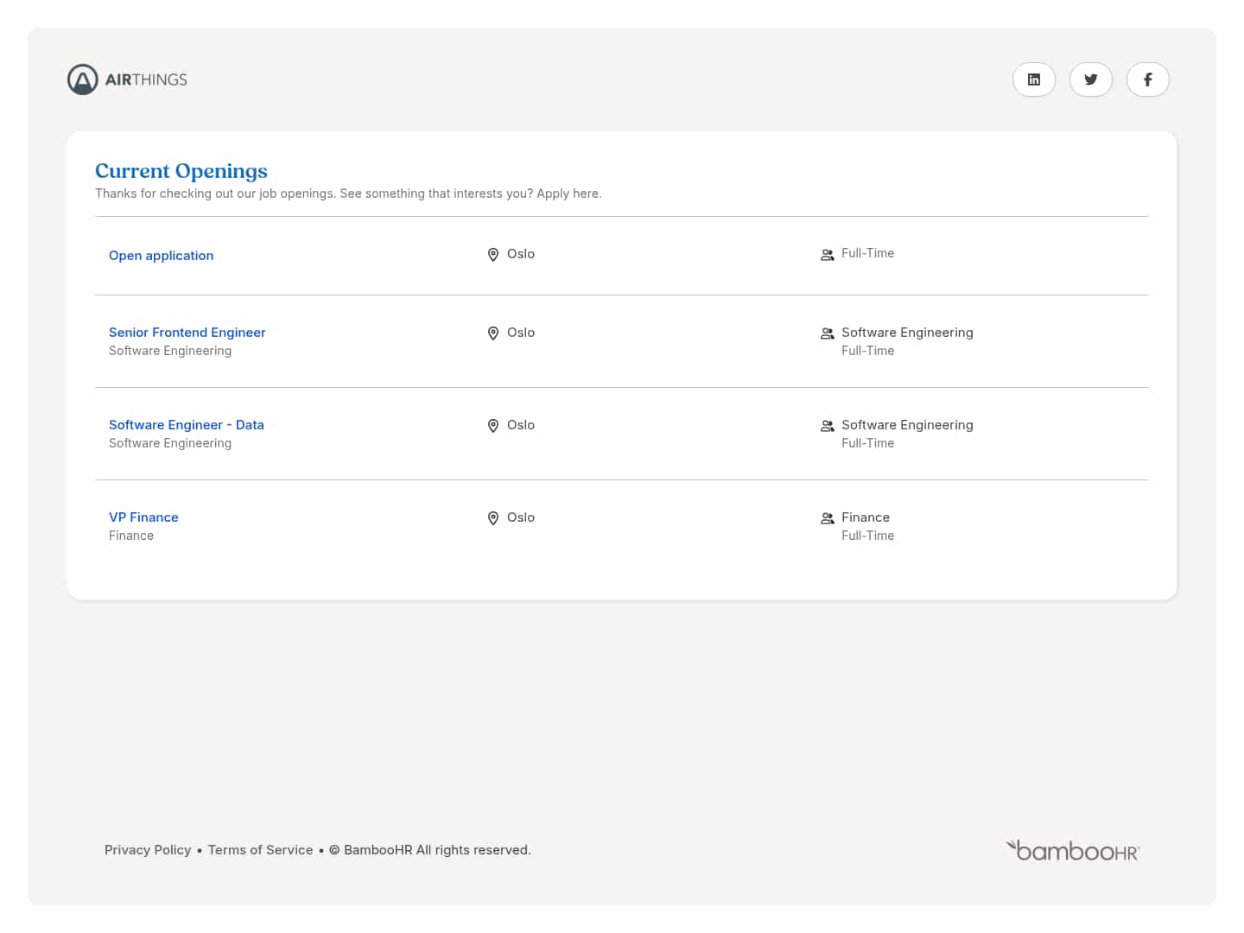Click Oslo location in Senior Frontend Engineer row
Viewport: 1244px width, 933px height.
click(x=520, y=333)
